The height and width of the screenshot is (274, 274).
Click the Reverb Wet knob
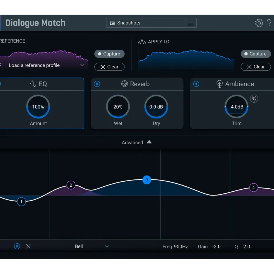118,107
